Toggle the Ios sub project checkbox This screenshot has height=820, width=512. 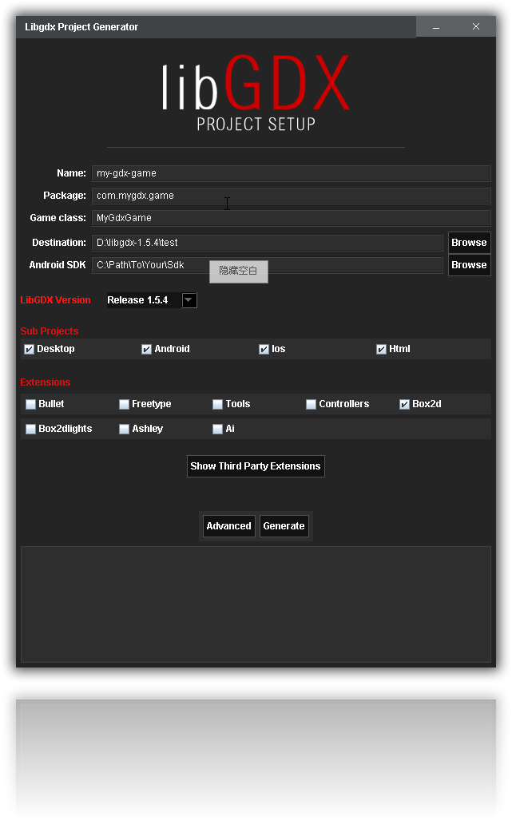point(264,350)
